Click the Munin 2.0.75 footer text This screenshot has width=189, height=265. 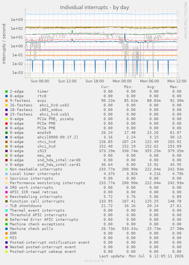(94, 261)
